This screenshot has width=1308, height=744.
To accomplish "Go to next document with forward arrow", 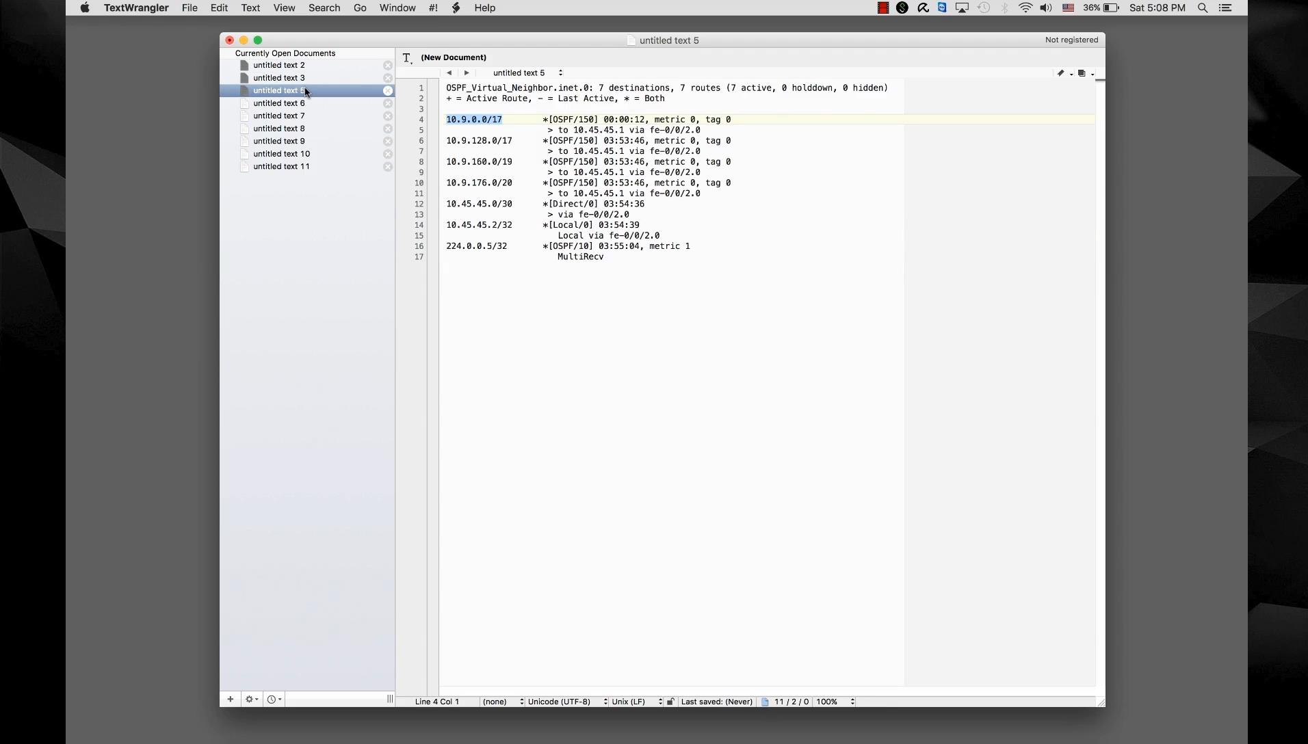I will pyautogui.click(x=467, y=73).
